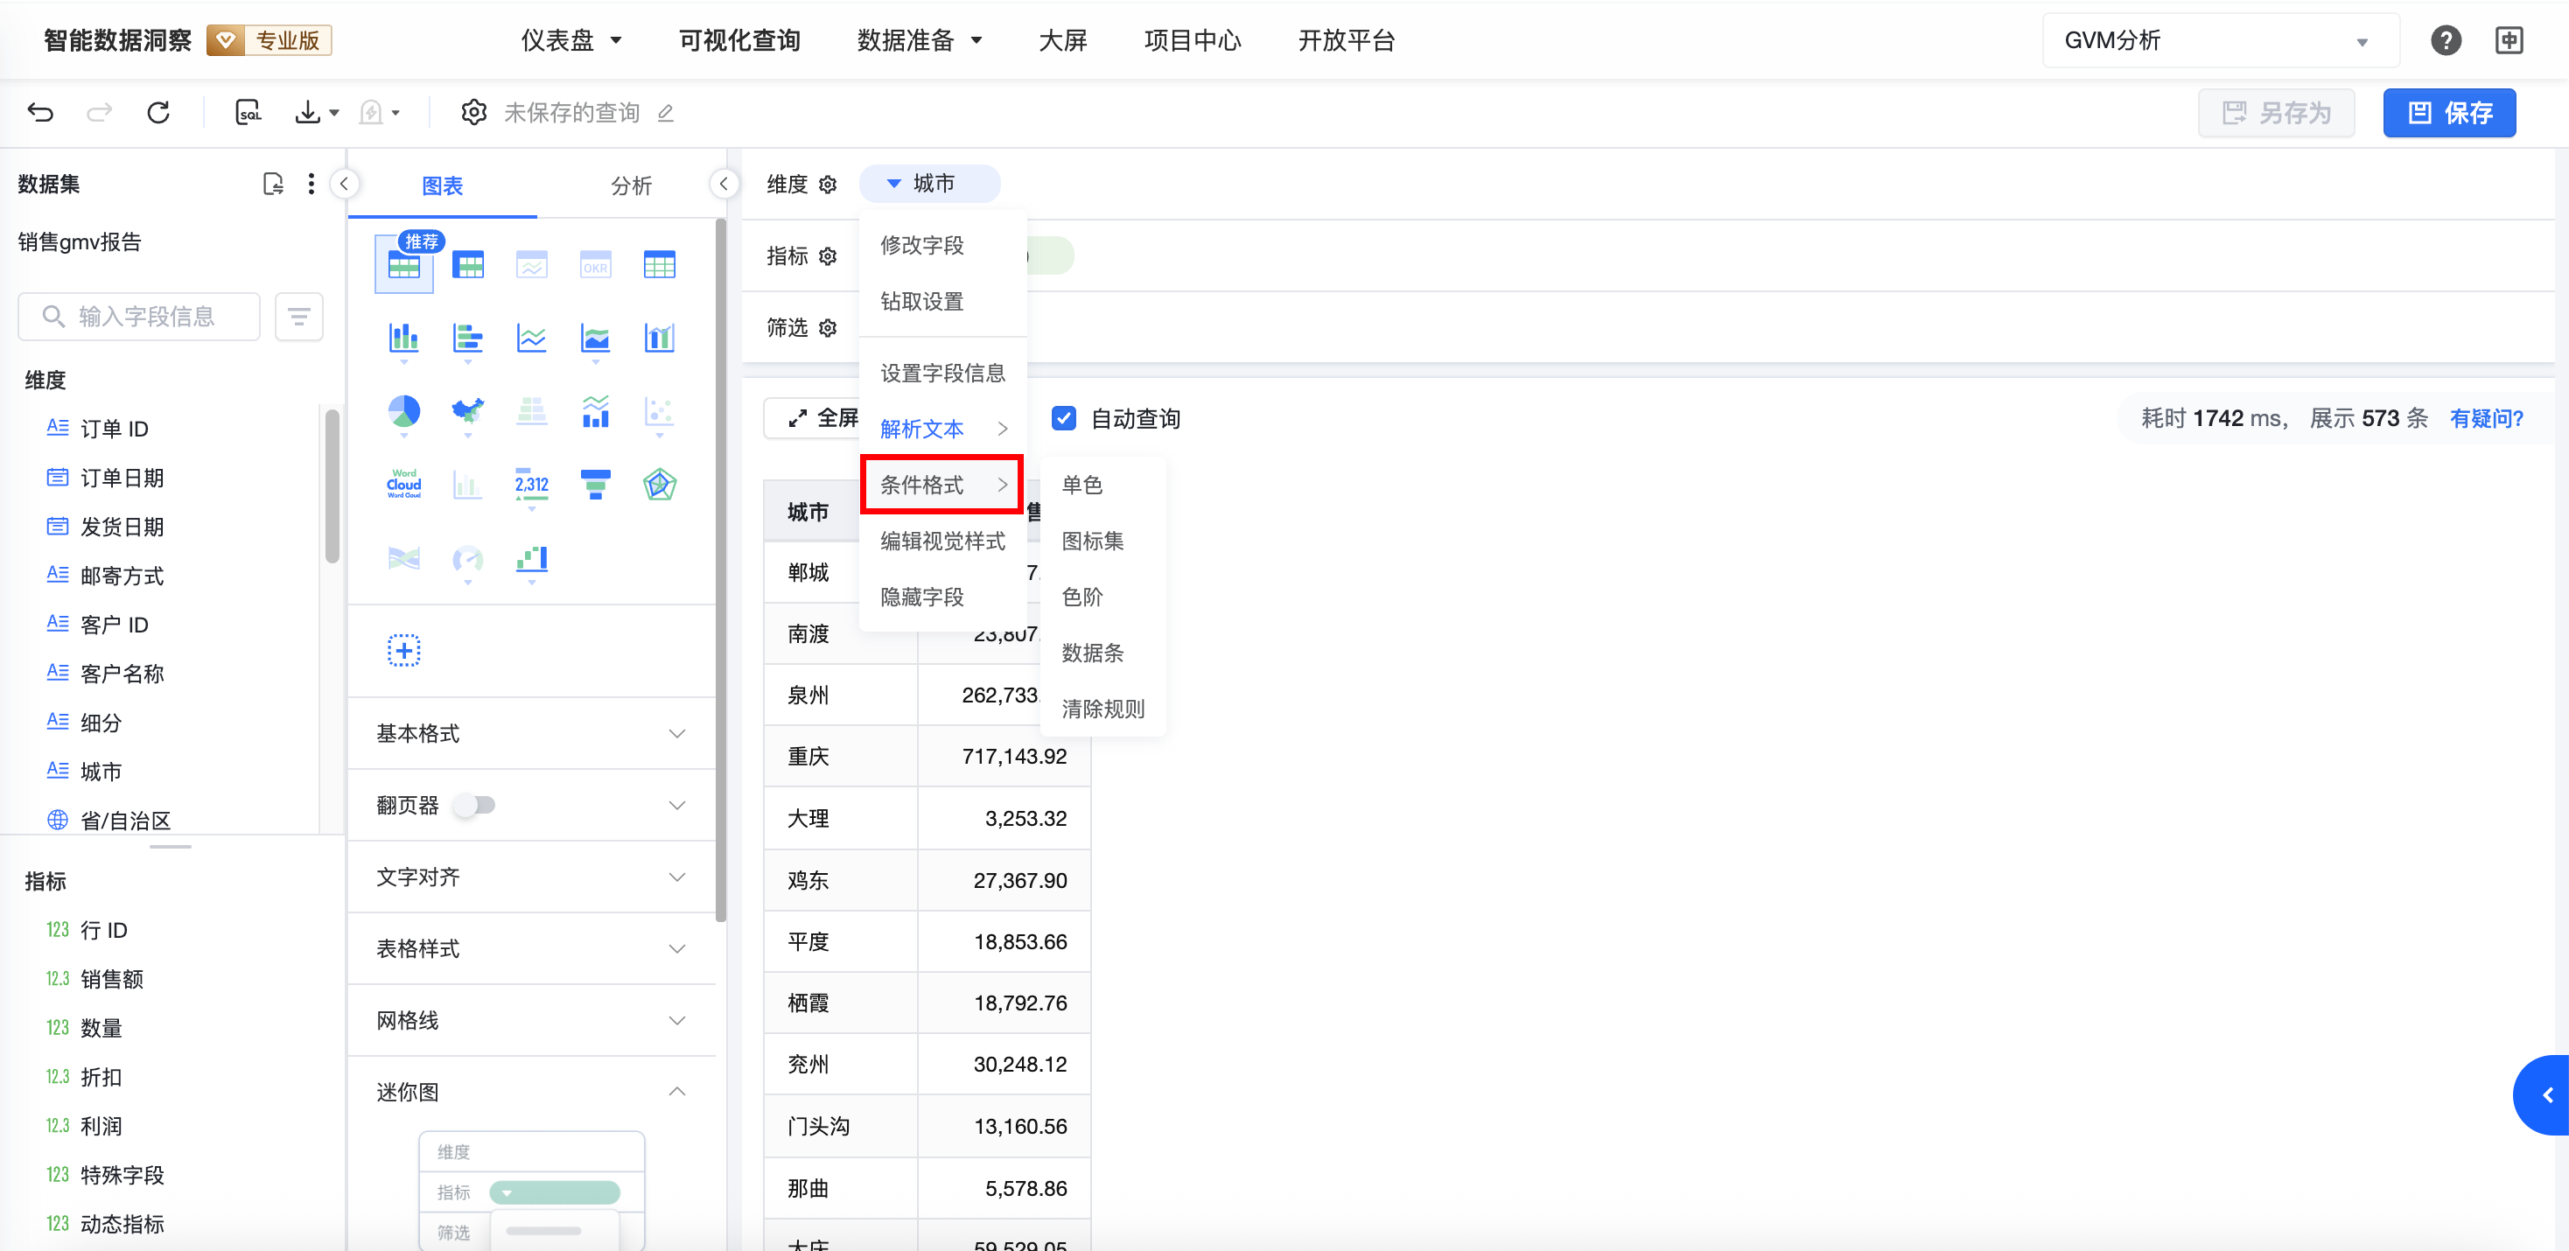The image size is (2569, 1251).
Task: Switch to the 分析 tab
Action: click(630, 185)
